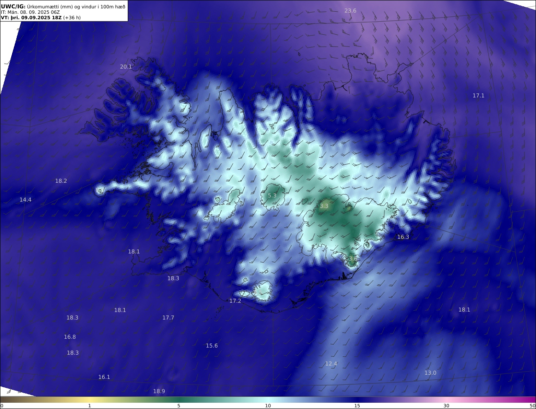Click the colorbar tick label 30
536x409 pixels.
pos(446,406)
